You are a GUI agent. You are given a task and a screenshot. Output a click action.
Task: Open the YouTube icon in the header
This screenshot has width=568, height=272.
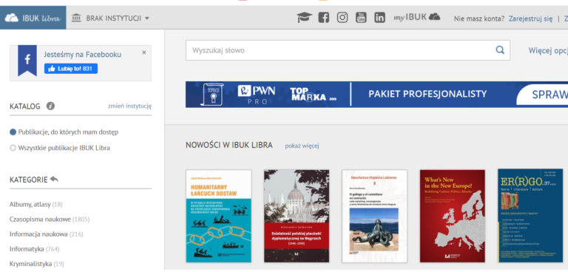[x=361, y=18]
